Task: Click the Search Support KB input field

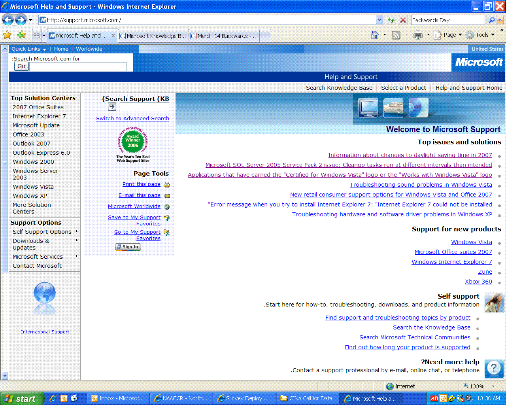Action: click(x=144, y=107)
